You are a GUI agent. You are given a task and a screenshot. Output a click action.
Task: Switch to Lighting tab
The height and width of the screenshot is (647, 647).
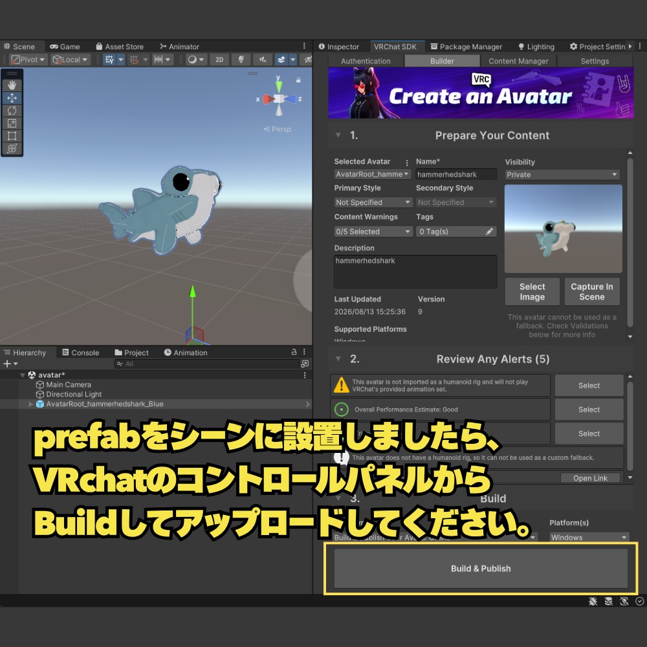coord(536,47)
